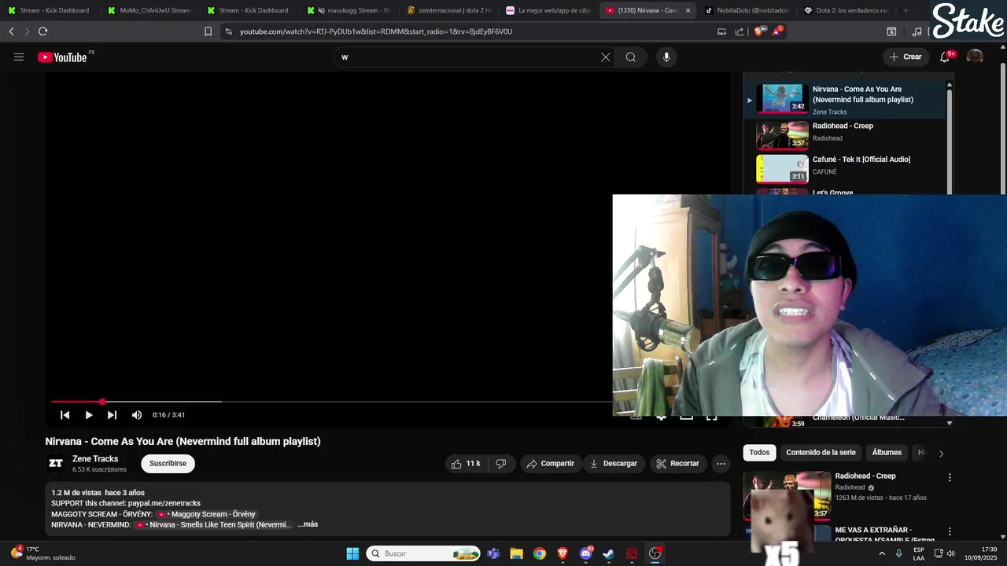Bookmark this page

[x=208, y=31]
